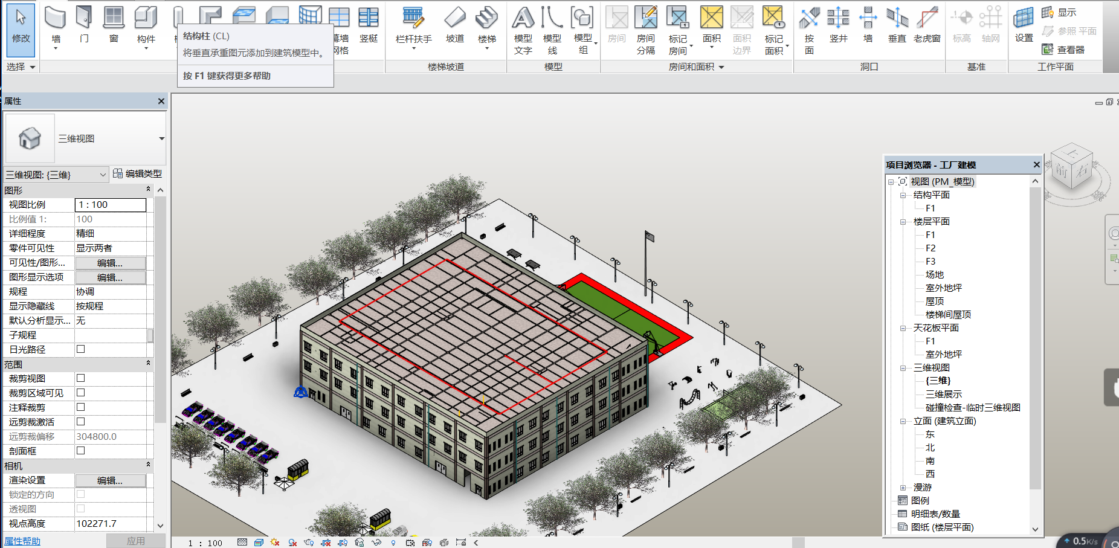Select the 模型组 (Model Group) tool

point(583,30)
